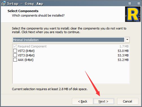Click the Required Component label
Screen dimensions: 142x107
tap(32, 46)
